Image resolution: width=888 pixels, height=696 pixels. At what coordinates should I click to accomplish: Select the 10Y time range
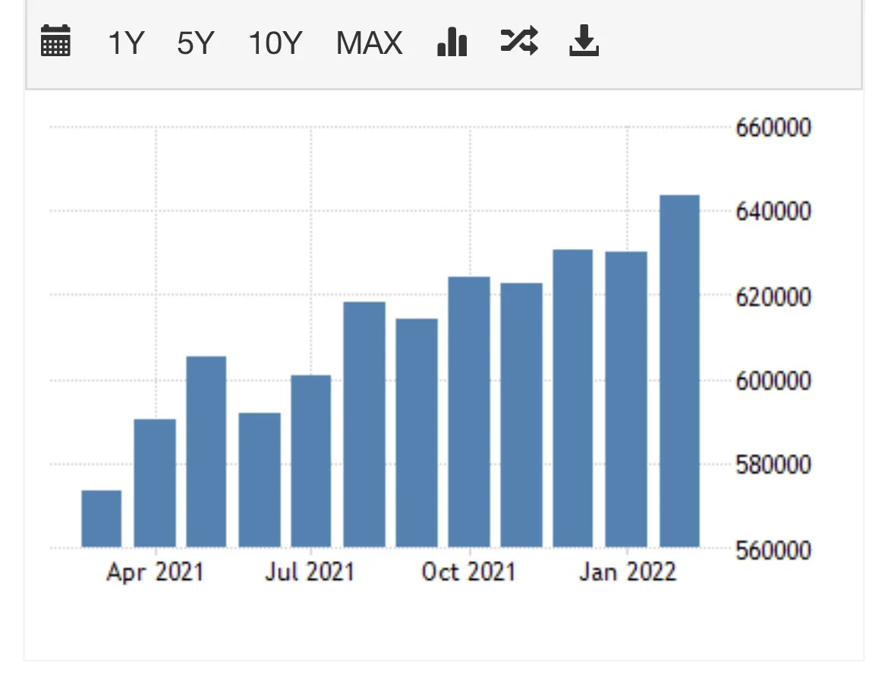276,43
